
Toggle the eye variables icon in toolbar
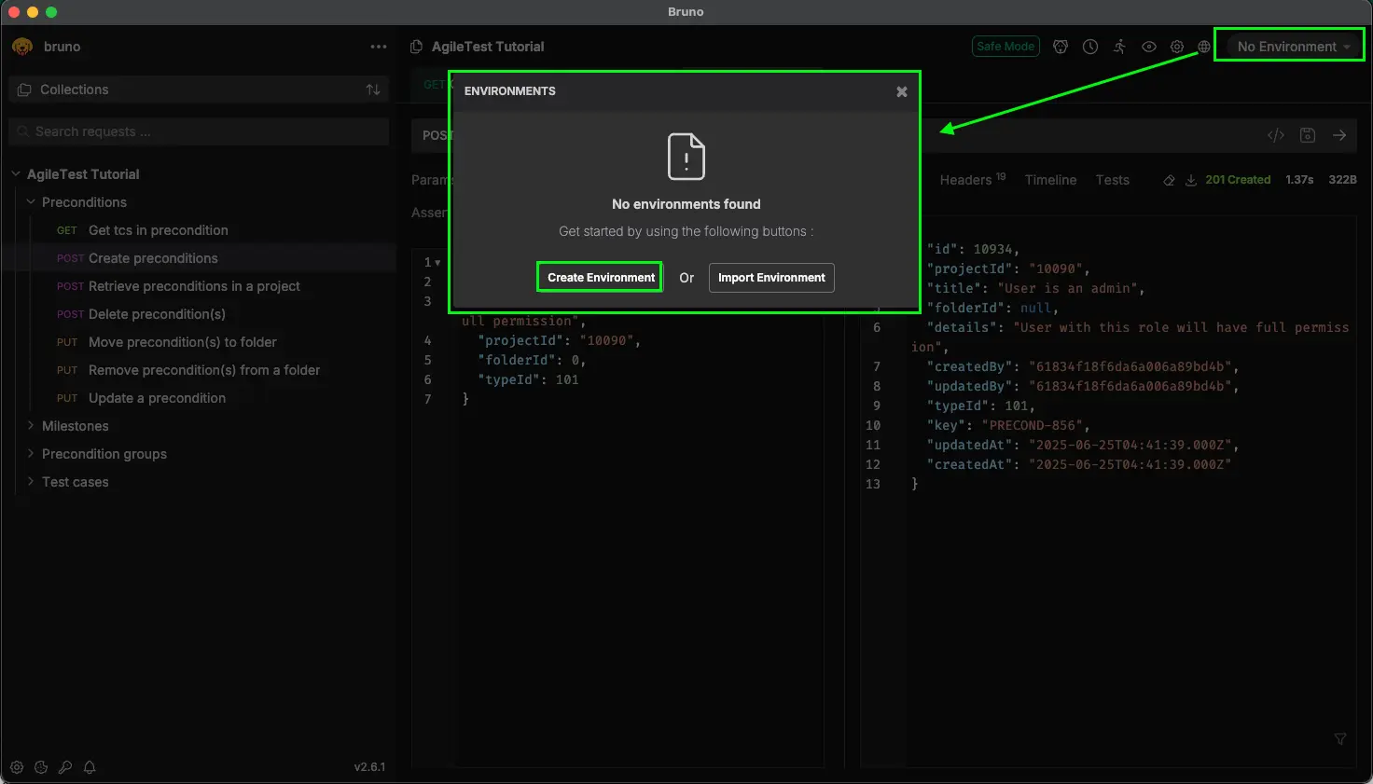point(1149,47)
